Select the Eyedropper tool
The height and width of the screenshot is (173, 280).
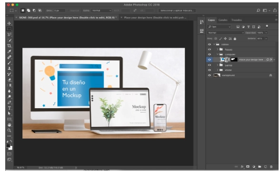tap(10, 51)
